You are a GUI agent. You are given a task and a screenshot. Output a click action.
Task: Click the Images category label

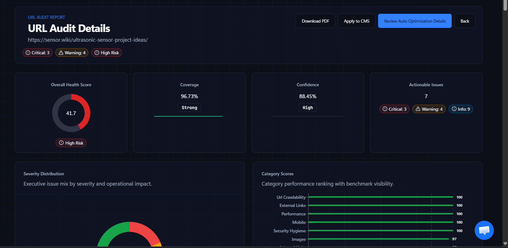299,239
